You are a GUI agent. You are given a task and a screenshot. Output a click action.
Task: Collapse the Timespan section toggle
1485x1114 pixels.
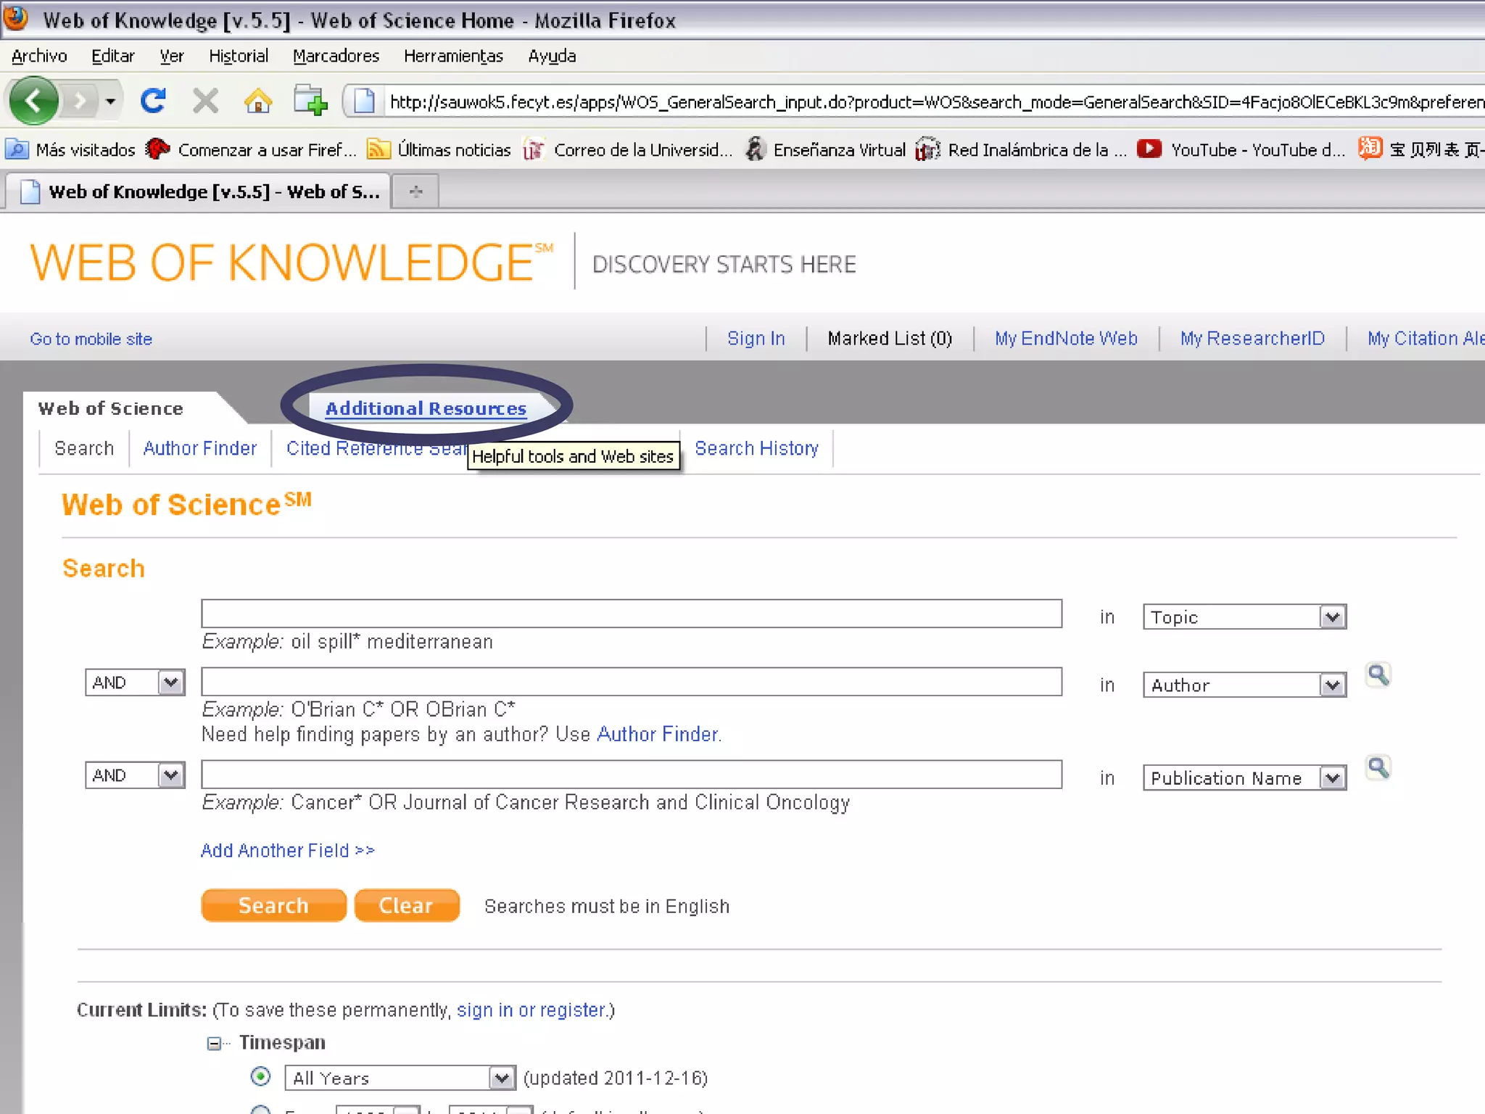214,1044
